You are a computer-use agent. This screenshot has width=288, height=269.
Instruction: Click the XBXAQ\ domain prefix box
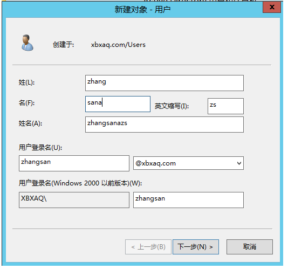(74, 200)
